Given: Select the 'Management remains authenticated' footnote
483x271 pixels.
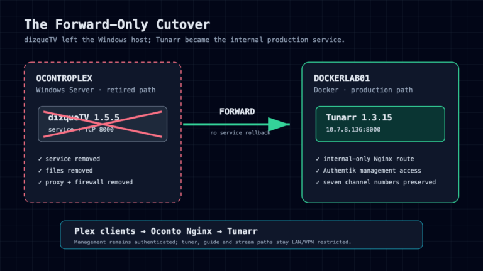Looking at the screenshot, I should (213, 242).
